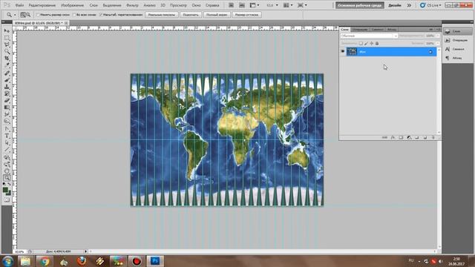Screen dimensions: 475x267
Task: Toggle lock position in Layers panel
Action: [372, 43]
